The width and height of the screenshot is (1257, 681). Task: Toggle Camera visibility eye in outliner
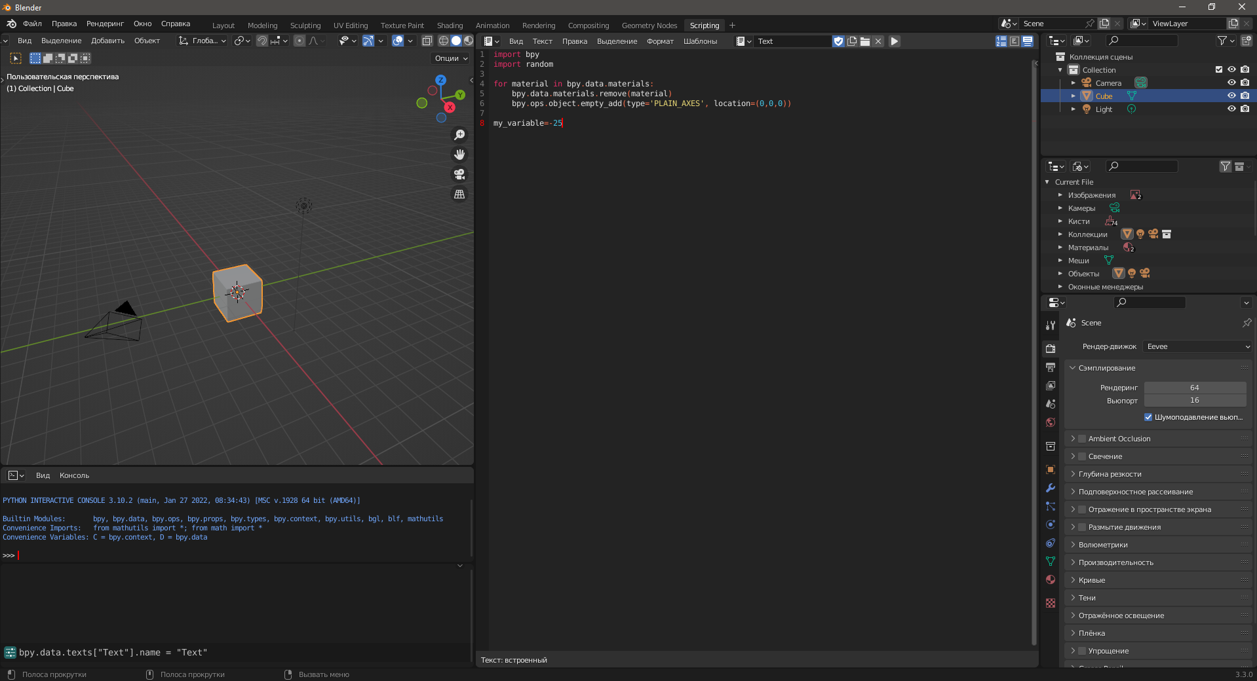(1231, 83)
